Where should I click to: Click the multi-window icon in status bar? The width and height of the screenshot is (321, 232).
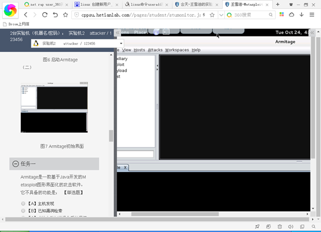point(302,226)
